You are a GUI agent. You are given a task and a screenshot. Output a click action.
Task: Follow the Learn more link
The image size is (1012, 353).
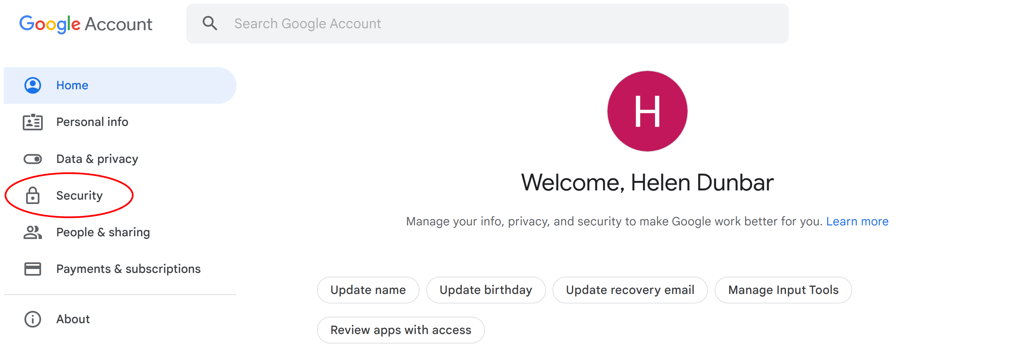[x=857, y=221]
